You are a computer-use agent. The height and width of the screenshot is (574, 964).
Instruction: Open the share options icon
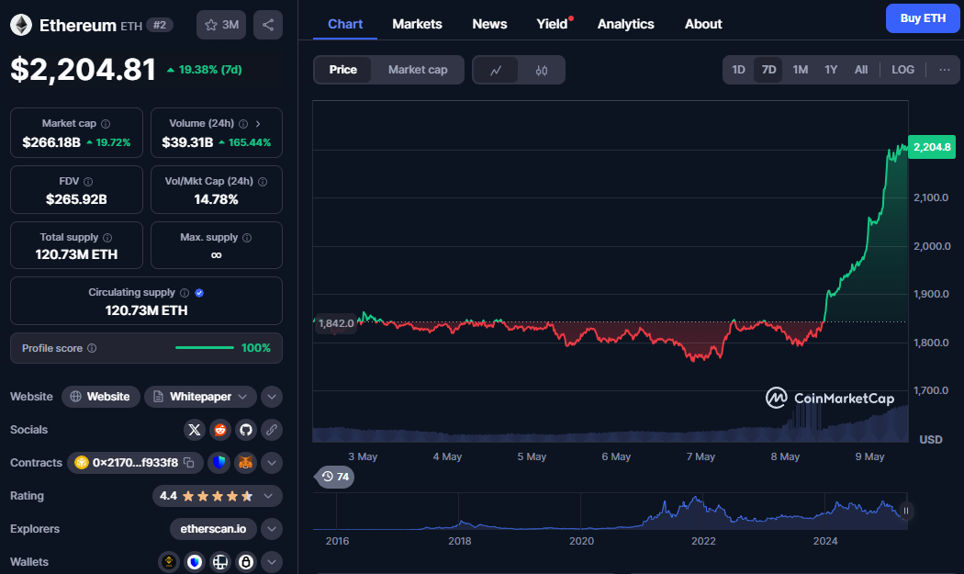pos(268,25)
